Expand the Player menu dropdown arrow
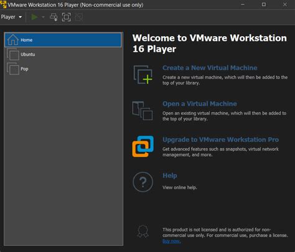This screenshot has height=252, width=295. pyautogui.click(x=21, y=17)
